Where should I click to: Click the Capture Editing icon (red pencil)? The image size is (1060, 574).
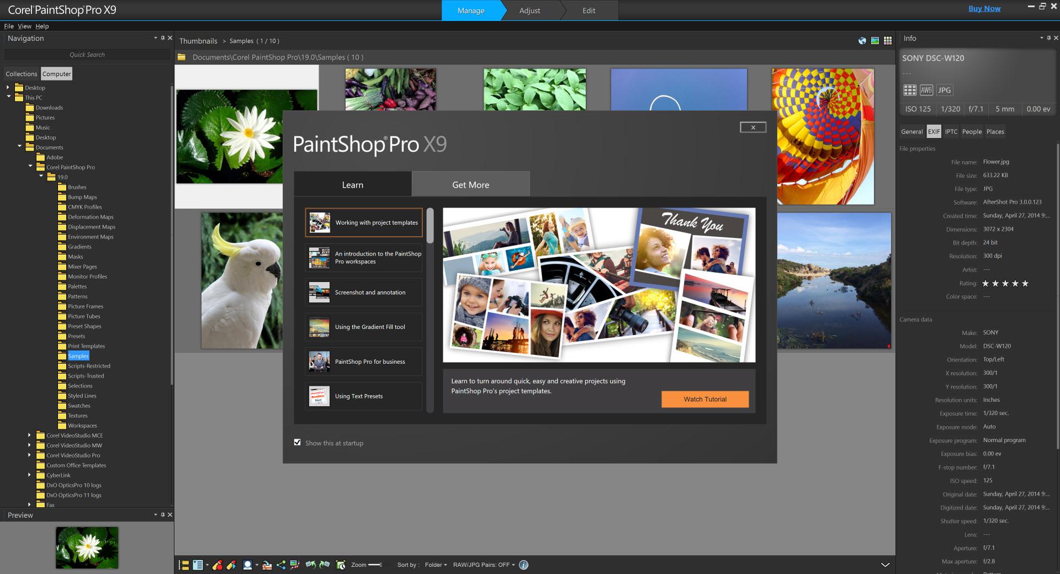click(218, 565)
